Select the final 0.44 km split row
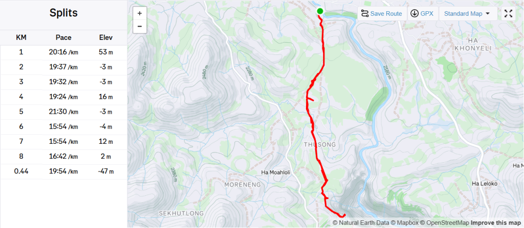 tap(63, 171)
